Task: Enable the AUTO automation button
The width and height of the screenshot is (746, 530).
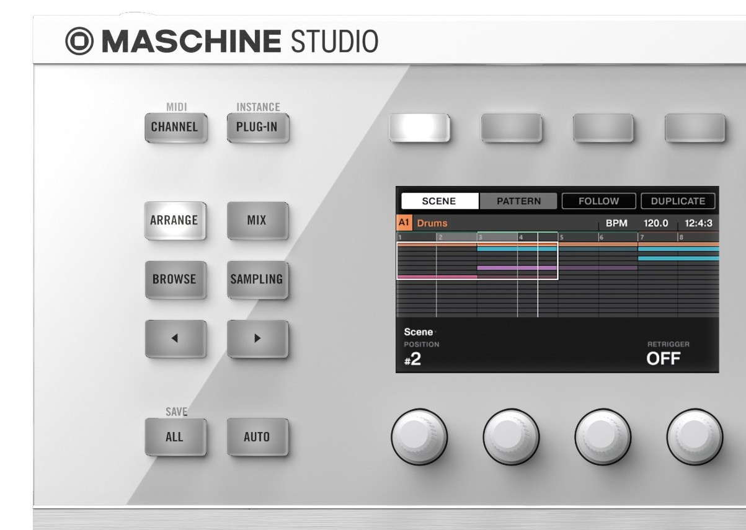Action: pyautogui.click(x=257, y=438)
